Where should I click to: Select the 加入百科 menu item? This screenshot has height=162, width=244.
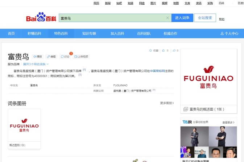click(x=117, y=34)
